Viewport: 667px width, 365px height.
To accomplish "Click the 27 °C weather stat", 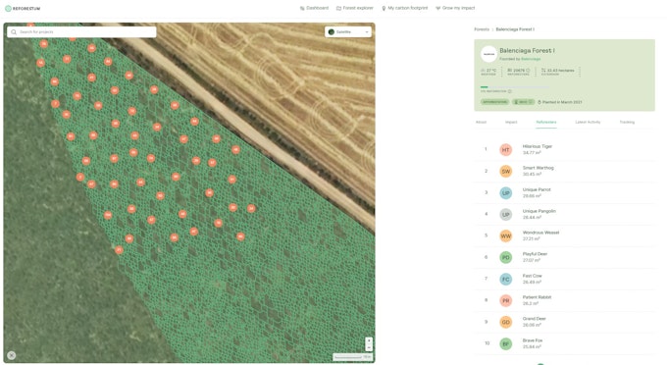I will click(x=488, y=72).
